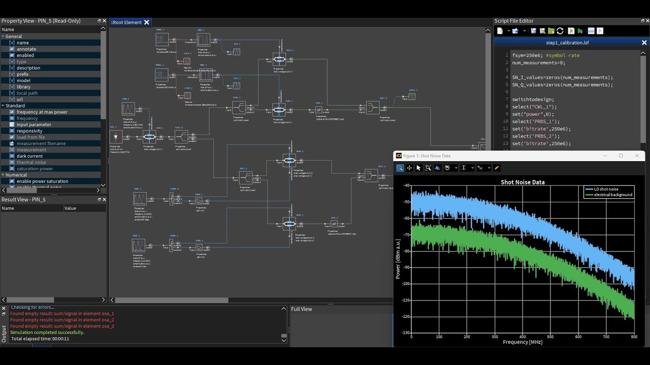This screenshot has width=650, height=365.
Task: Close the ::Root Element tab
Action: coord(147,22)
